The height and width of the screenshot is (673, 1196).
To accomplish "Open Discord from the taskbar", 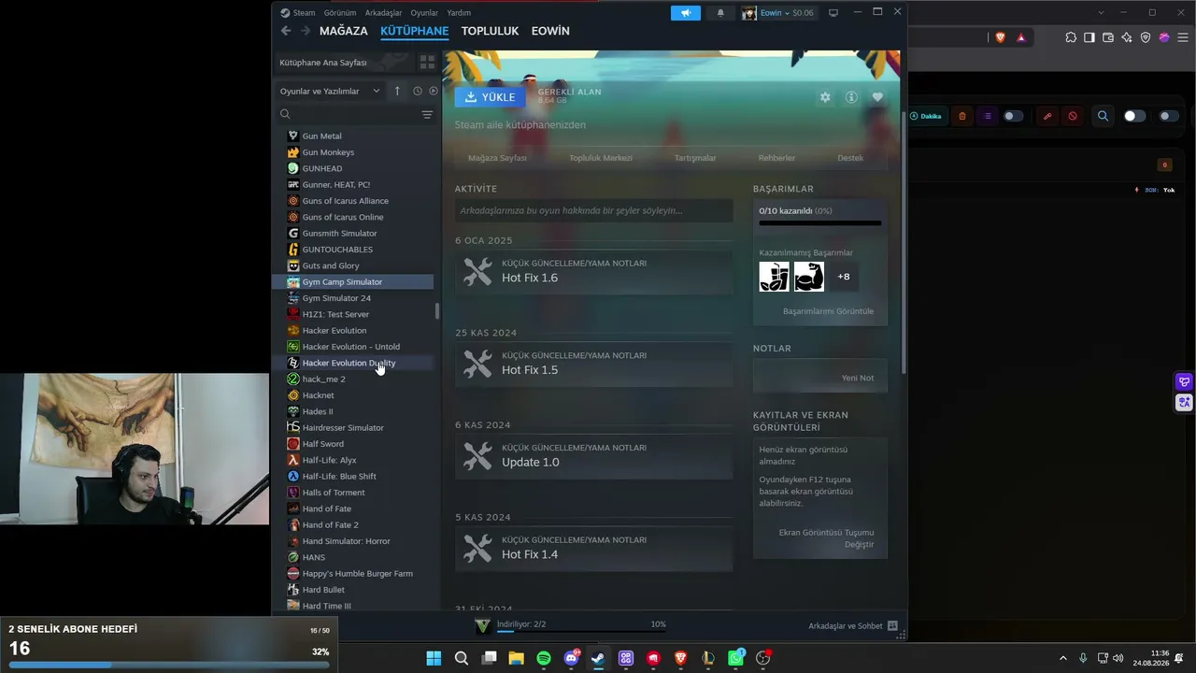I will pos(571,658).
